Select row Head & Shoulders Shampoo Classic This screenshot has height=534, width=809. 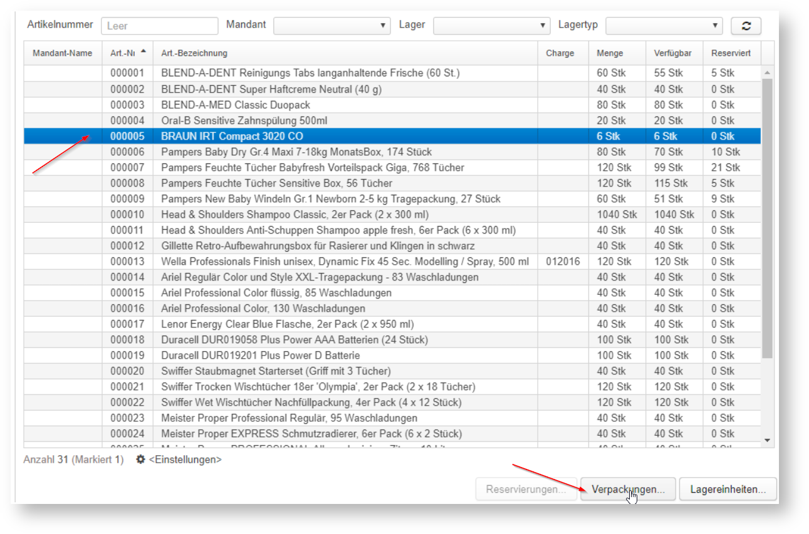(392, 214)
